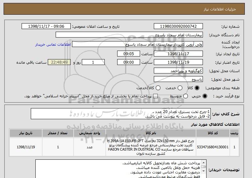The width and height of the screenshot is (252, 178).
Task: Open اطلاعات تماس خریدار link
Action: (x=53, y=44)
